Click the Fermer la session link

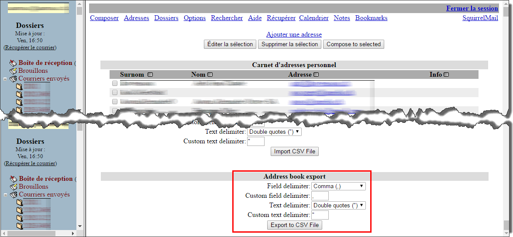pyautogui.click(x=472, y=8)
